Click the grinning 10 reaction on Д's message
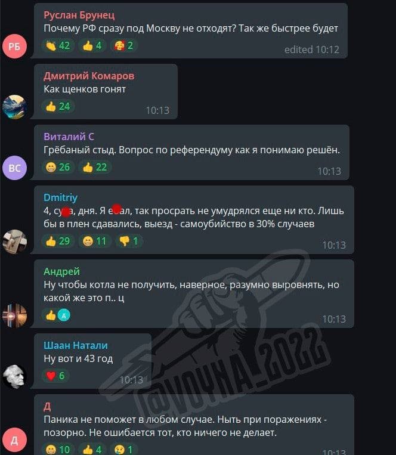Screen dimensions: 396x455 [57, 450]
